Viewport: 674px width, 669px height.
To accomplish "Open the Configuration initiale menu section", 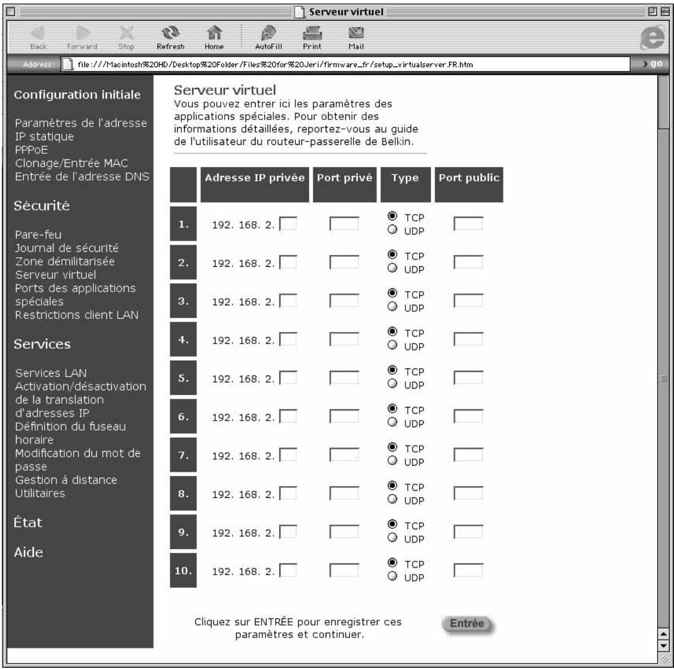I will tap(77, 94).
